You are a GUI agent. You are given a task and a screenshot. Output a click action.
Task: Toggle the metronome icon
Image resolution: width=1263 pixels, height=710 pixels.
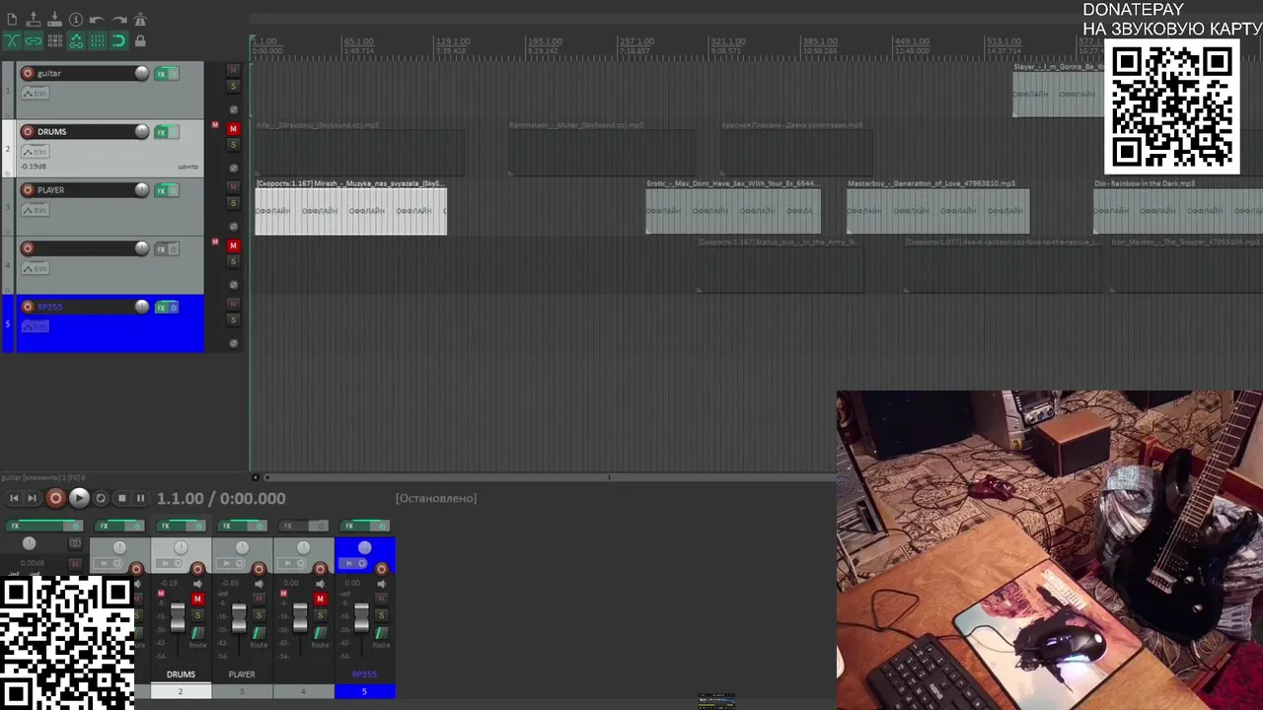coord(140,20)
